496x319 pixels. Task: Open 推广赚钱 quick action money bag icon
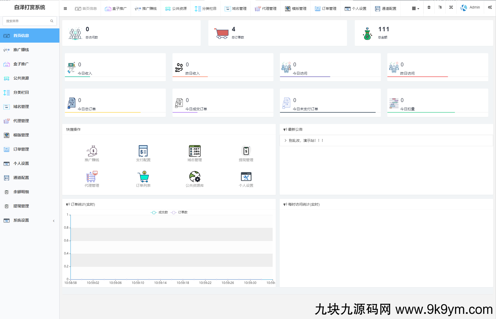tap(92, 151)
